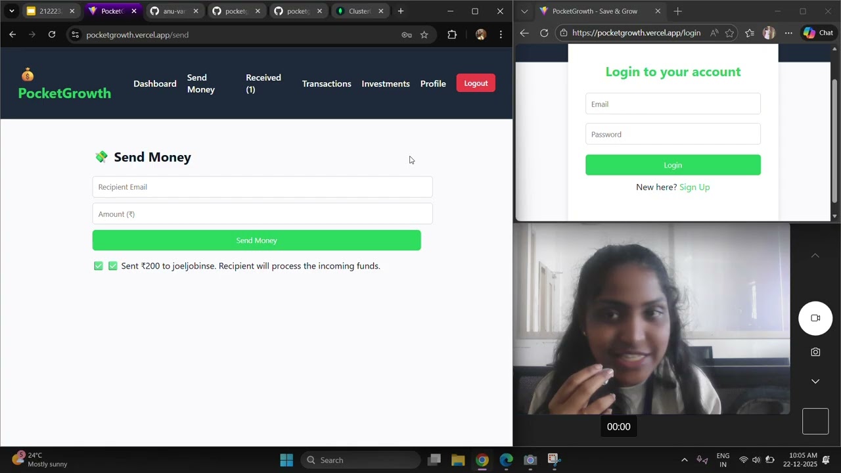
Task: Go to Dashboard in navigation
Action: [x=155, y=83]
